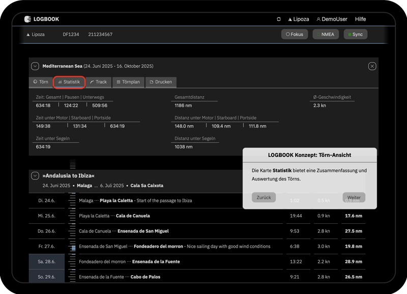This screenshot has width=407, height=294.
Task: Collapse the Mediterranean Sea section
Action: [35, 66]
